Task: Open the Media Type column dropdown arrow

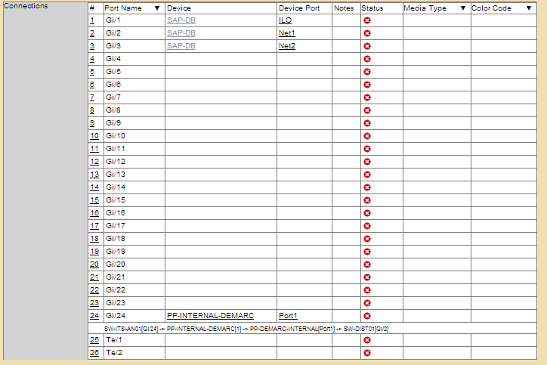Action: 462,8
